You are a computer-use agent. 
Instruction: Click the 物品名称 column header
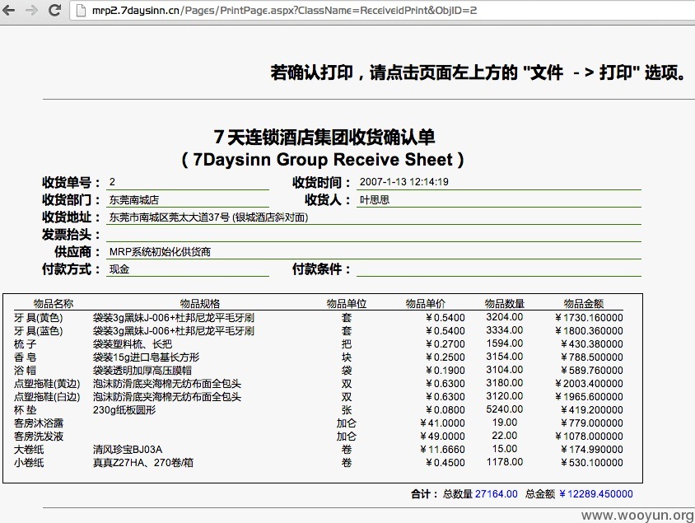tap(54, 304)
